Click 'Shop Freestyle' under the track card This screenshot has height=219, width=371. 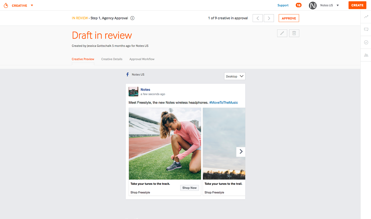tap(140, 193)
